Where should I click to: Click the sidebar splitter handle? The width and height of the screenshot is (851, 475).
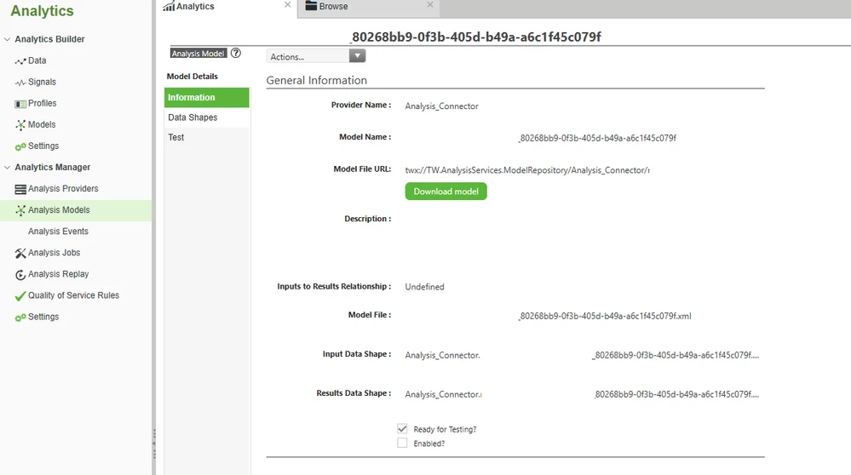[x=154, y=444]
